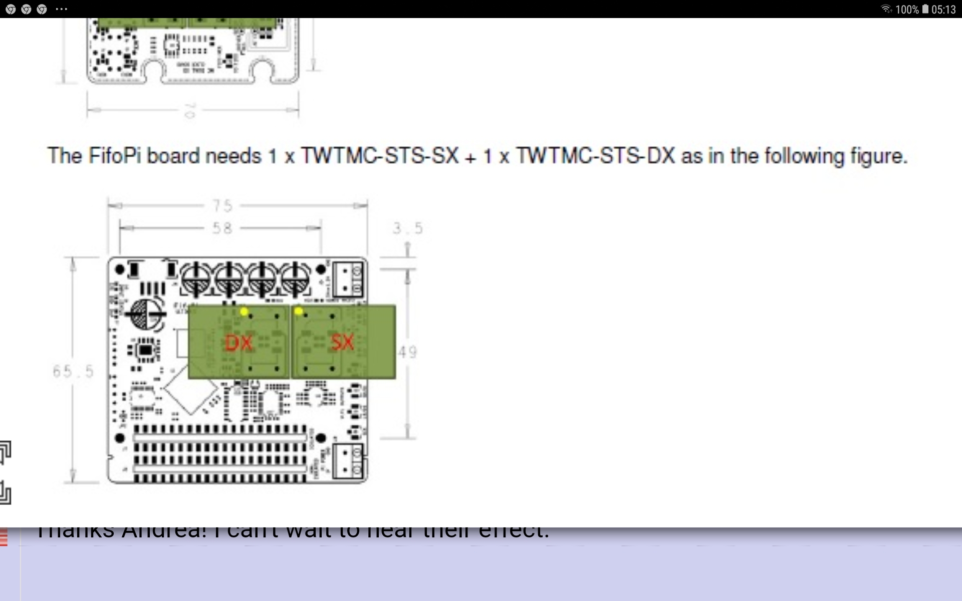Click the yellow dot on DX module
Screen dimensions: 962x601
point(244,312)
